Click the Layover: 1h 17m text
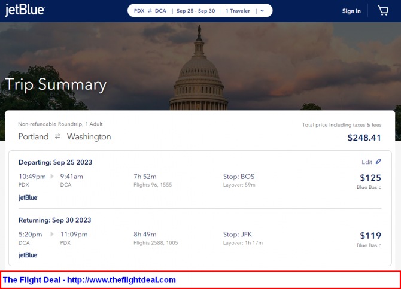The height and width of the screenshot is (289, 401). coord(243,242)
